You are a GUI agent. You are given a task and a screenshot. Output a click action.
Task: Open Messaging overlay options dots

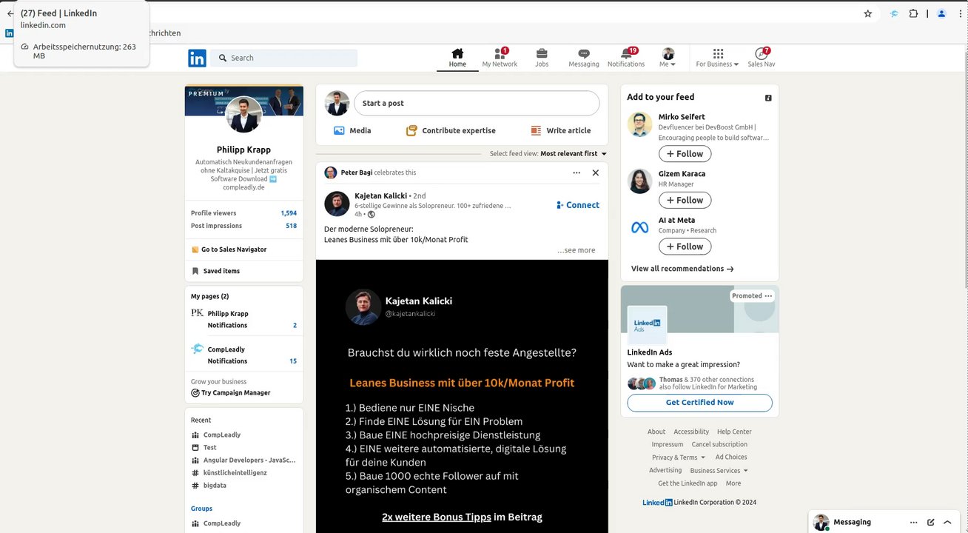[x=914, y=522]
